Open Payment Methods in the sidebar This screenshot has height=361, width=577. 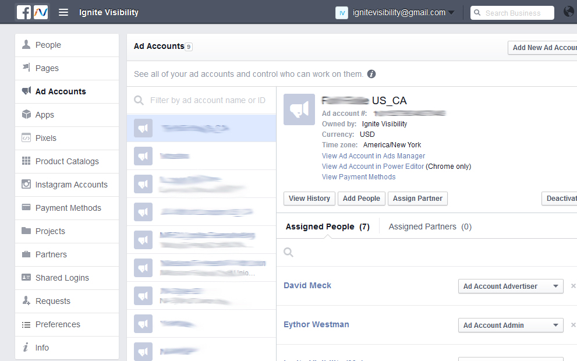coord(67,208)
